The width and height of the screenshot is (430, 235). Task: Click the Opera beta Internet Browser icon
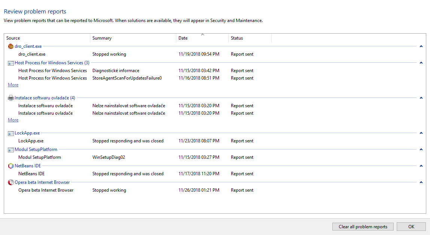click(x=10, y=182)
